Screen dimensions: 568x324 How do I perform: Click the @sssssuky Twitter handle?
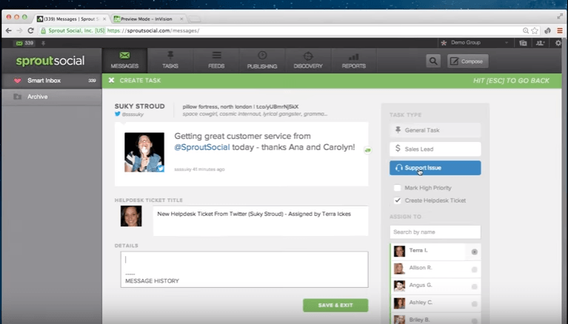tap(133, 115)
